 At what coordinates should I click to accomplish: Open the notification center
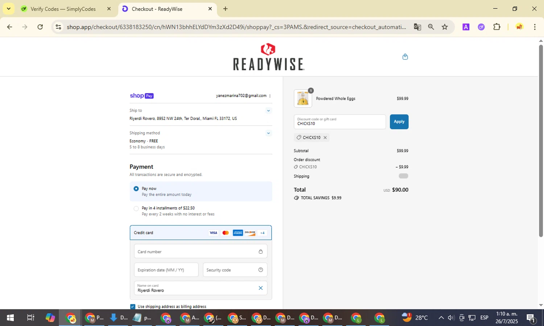point(531,318)
